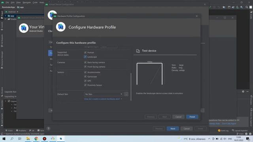253x142 pixels.
Task: Open the Code menu
Action: pos(35,2)
